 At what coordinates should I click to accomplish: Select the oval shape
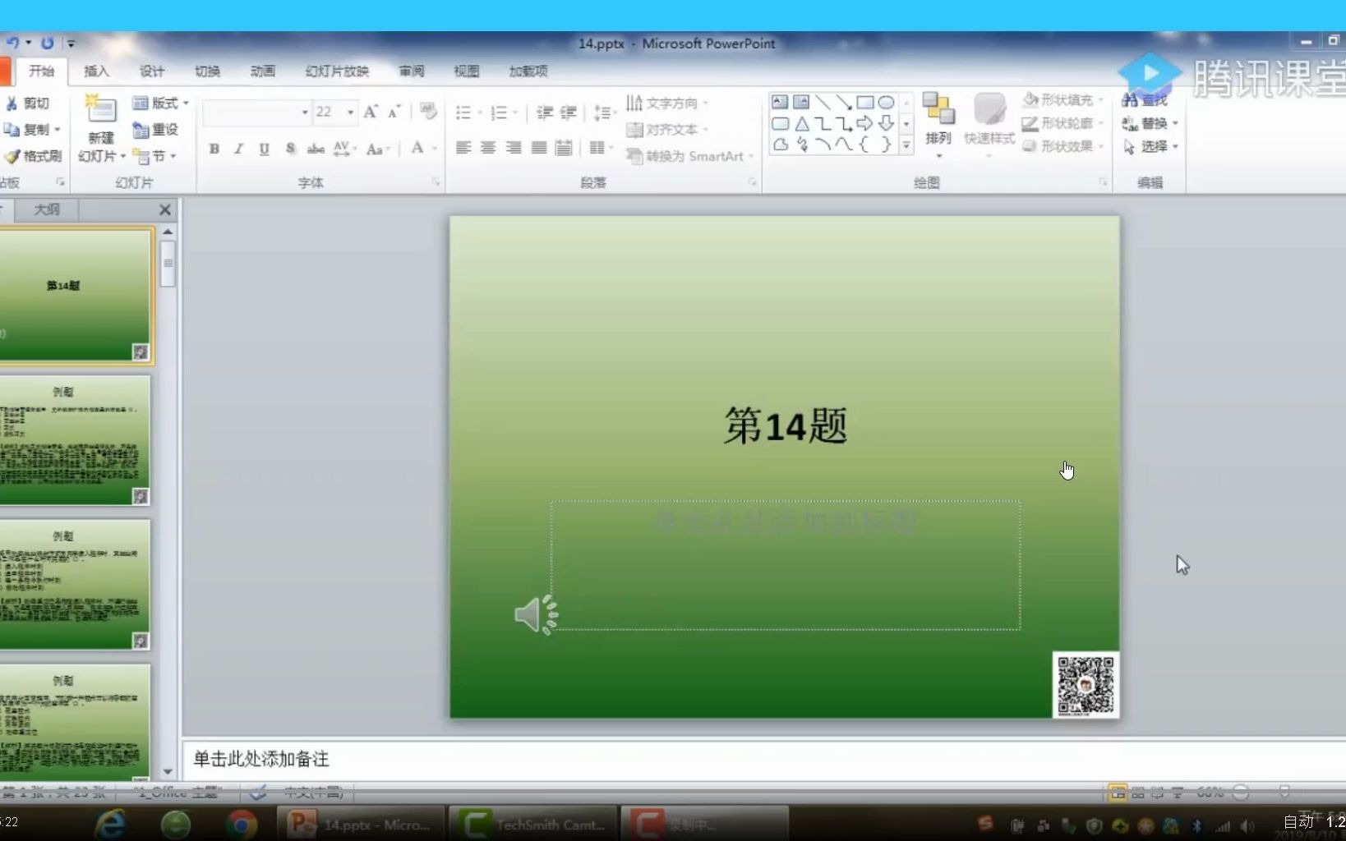[x=886, y=103]
